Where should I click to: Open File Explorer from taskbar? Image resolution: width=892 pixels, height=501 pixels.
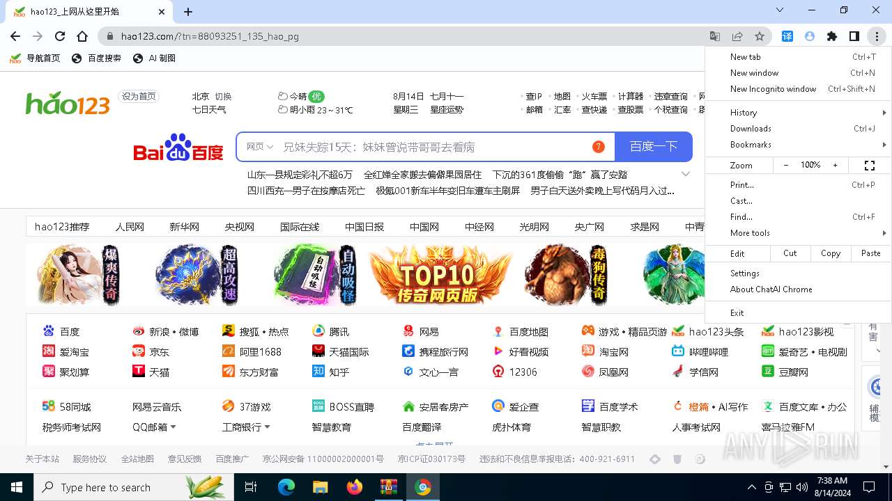click(321, 487)
